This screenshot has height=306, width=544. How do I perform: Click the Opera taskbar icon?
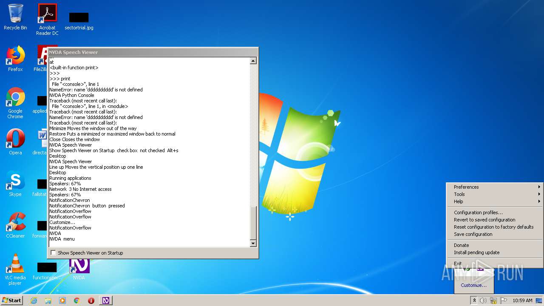tap(91, 300)
